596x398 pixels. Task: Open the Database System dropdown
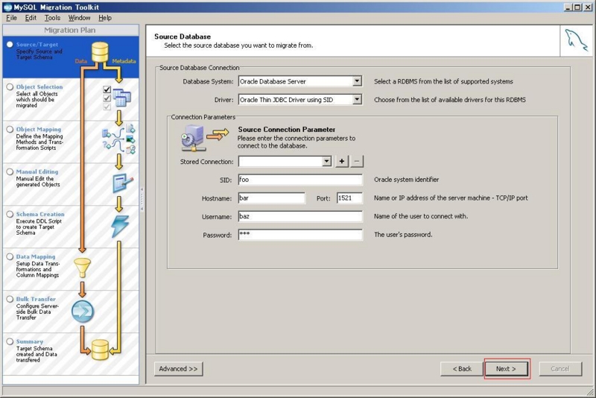(x=357, y=81)
